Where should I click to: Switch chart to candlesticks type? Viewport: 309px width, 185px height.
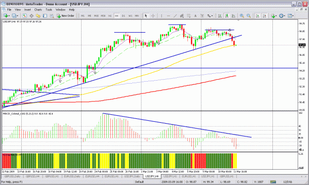[226, 16]
